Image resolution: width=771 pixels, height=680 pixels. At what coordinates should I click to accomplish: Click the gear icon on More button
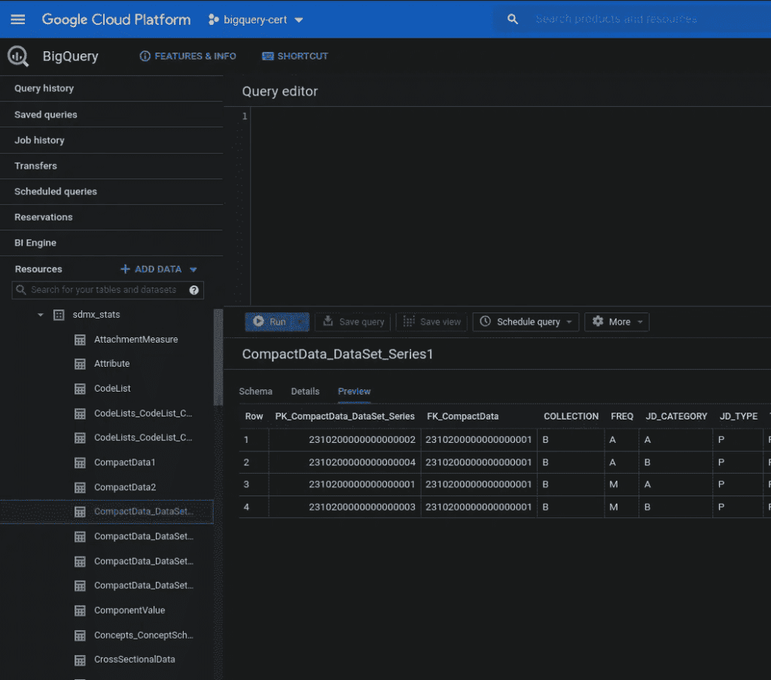[x=597, y=322]
